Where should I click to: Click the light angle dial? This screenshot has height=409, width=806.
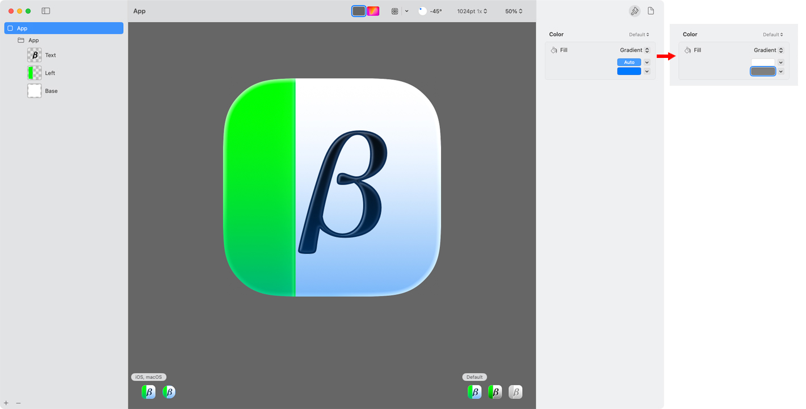click(x=422, y=11)
